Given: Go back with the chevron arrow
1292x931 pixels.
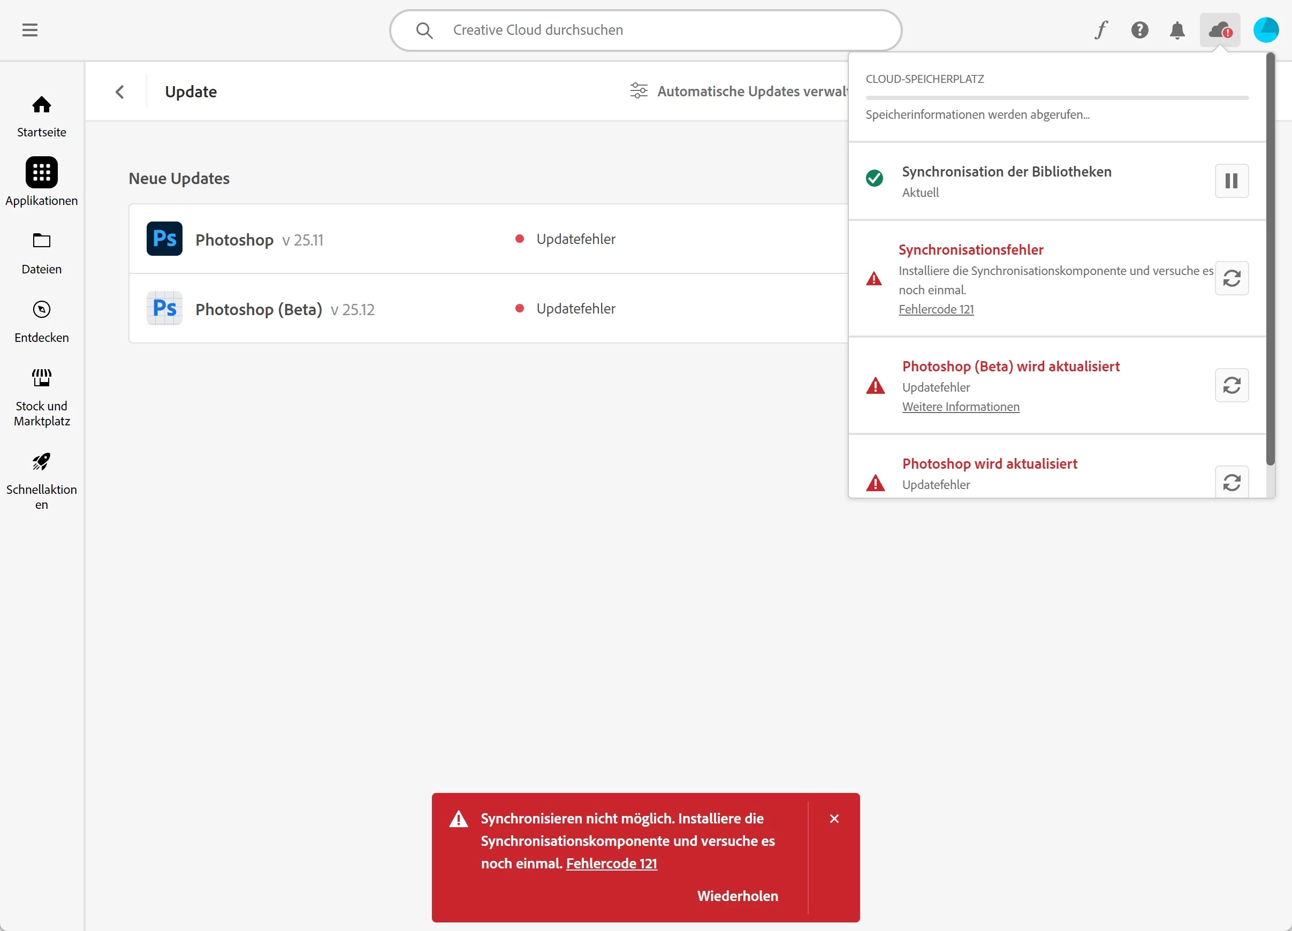Looking at the screenshot, I should (120, 91).
